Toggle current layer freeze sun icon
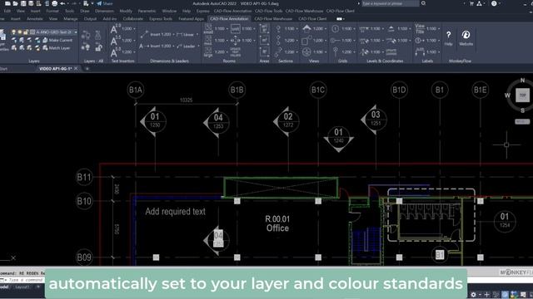Viewport: 533px width, 299px height. [20, 32]
